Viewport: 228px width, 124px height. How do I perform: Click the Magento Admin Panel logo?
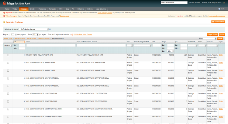point(17,3)
